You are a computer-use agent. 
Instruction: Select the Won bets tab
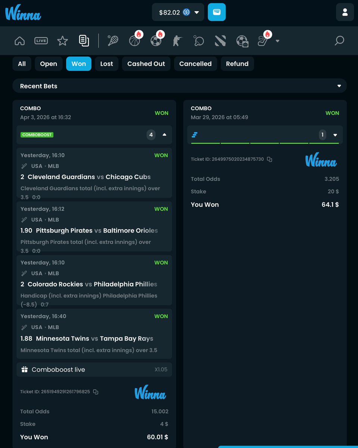tap(79, 64)
